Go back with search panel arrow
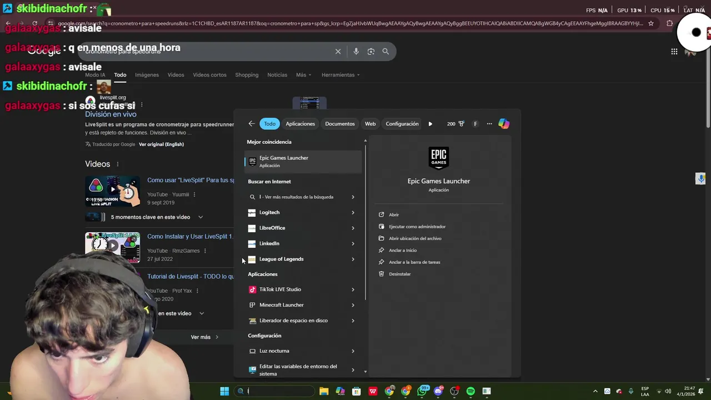The height and width of the screenshot is (400, 711). pos(252,124)
